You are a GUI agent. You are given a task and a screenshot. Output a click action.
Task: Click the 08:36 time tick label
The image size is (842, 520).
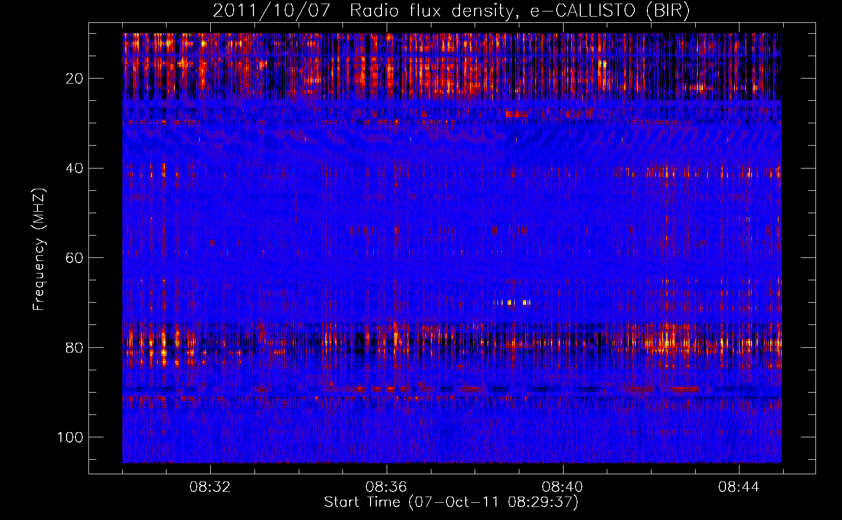[x=386, y=487]
